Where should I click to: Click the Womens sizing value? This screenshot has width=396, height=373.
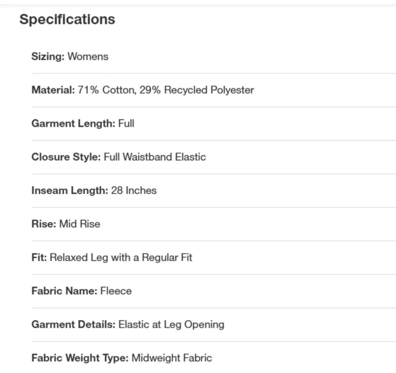(x=88, y=56)
